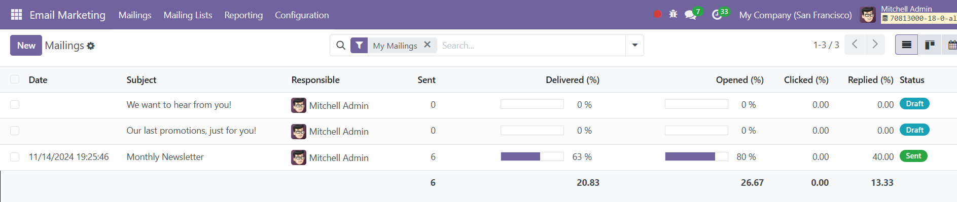Check the 'We want to hear from you!' row
Screen dimensions: 957x202
[x=15, y=104]
